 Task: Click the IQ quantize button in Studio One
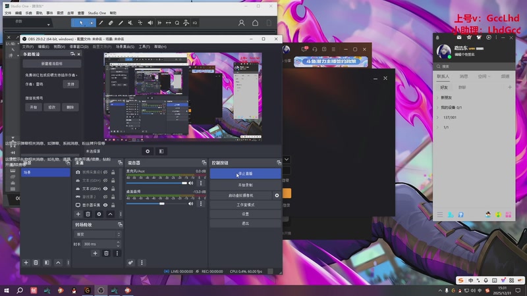point(195,23)
